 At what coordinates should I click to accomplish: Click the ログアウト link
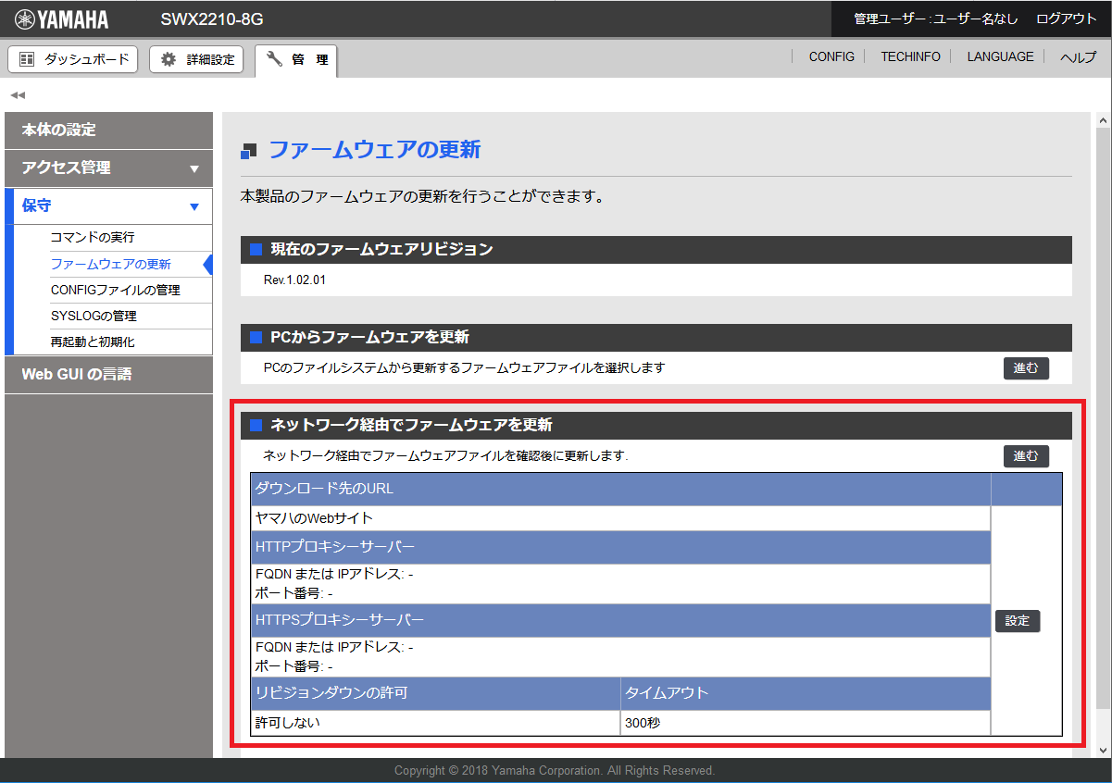pyautogui.click(x=1067, y=19)
